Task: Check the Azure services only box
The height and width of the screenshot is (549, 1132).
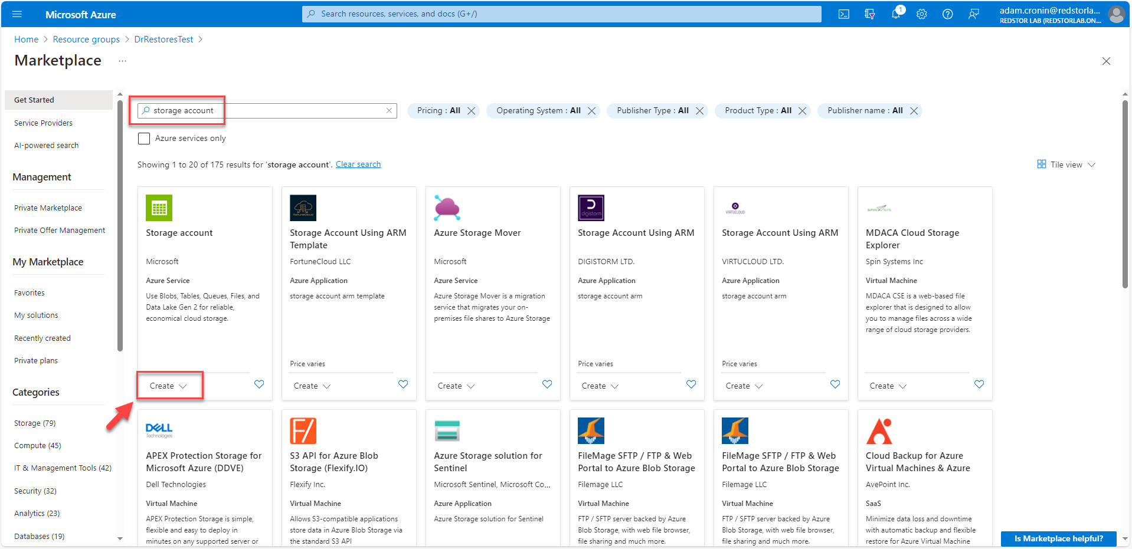Action: pyautogui.click(x=144, y=139)
